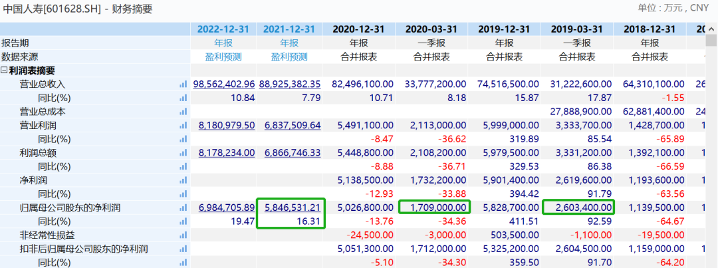The image size is (718, 268).
Task: Select the 2020-12-31 column header
Action: tap(358, 29)
